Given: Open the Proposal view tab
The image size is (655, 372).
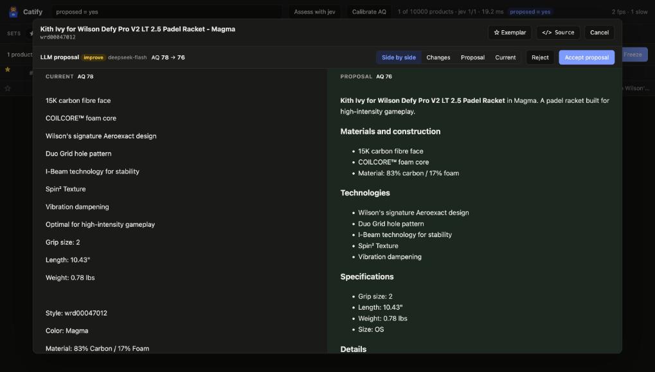Looking at the screenshot, I should tap(472, 58).
